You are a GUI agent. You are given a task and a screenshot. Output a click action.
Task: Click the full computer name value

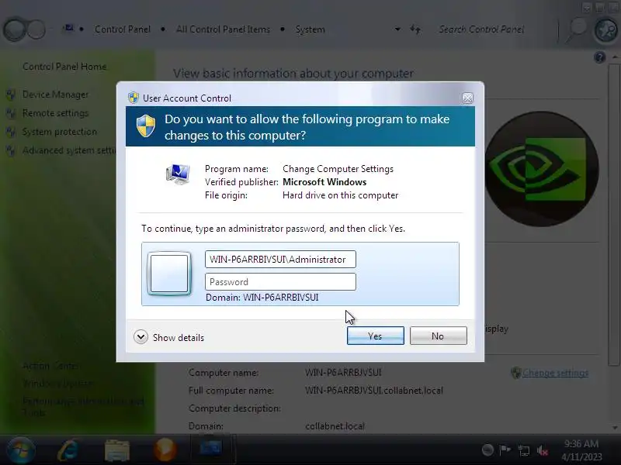click(x=374, y=391)
